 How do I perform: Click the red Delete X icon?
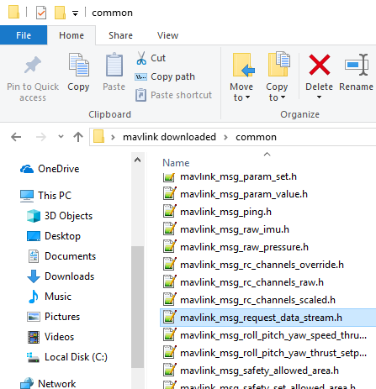319,65
